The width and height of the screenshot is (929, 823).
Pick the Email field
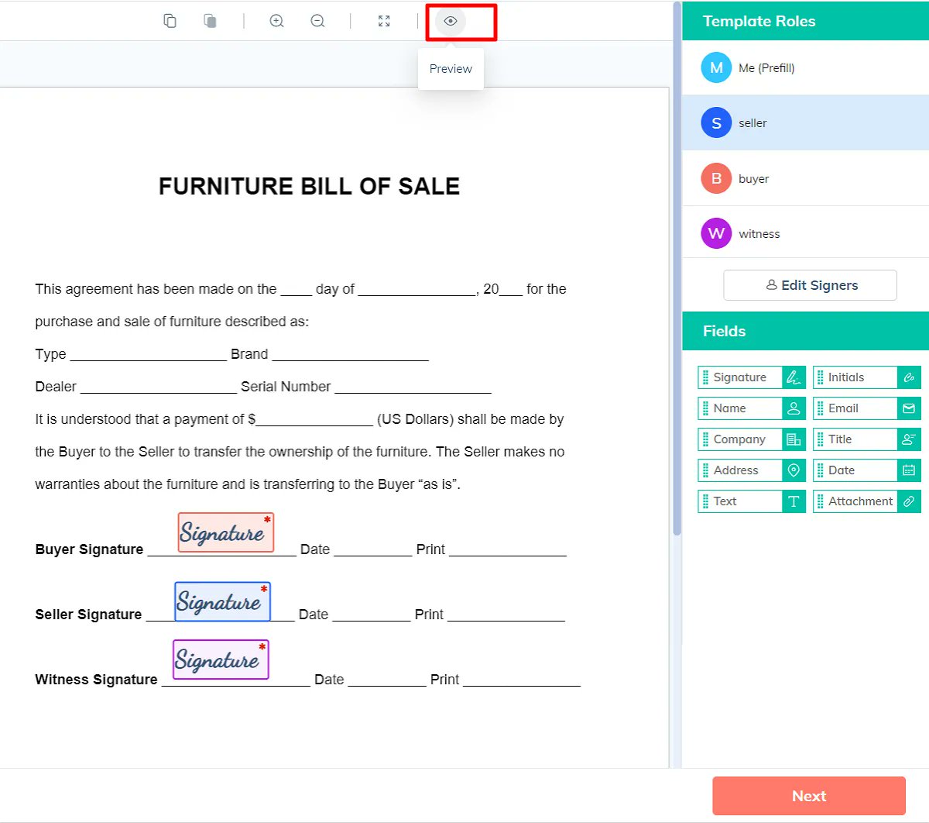866,408
